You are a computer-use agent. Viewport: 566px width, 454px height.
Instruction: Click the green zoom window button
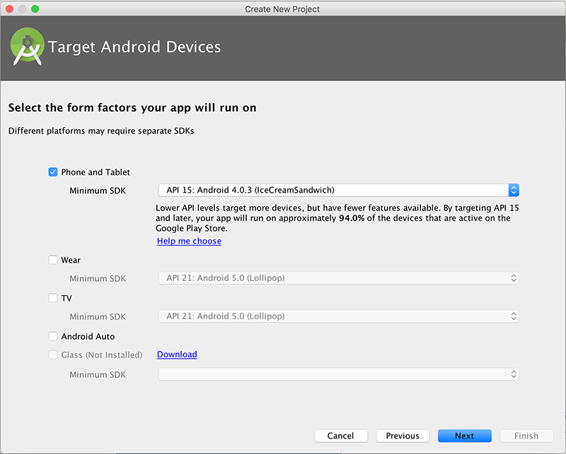point(35,8)
